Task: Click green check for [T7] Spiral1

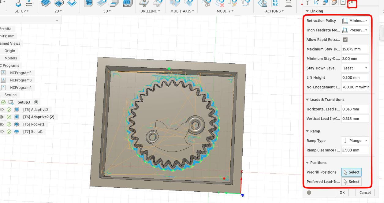Action: click(9, 132)
